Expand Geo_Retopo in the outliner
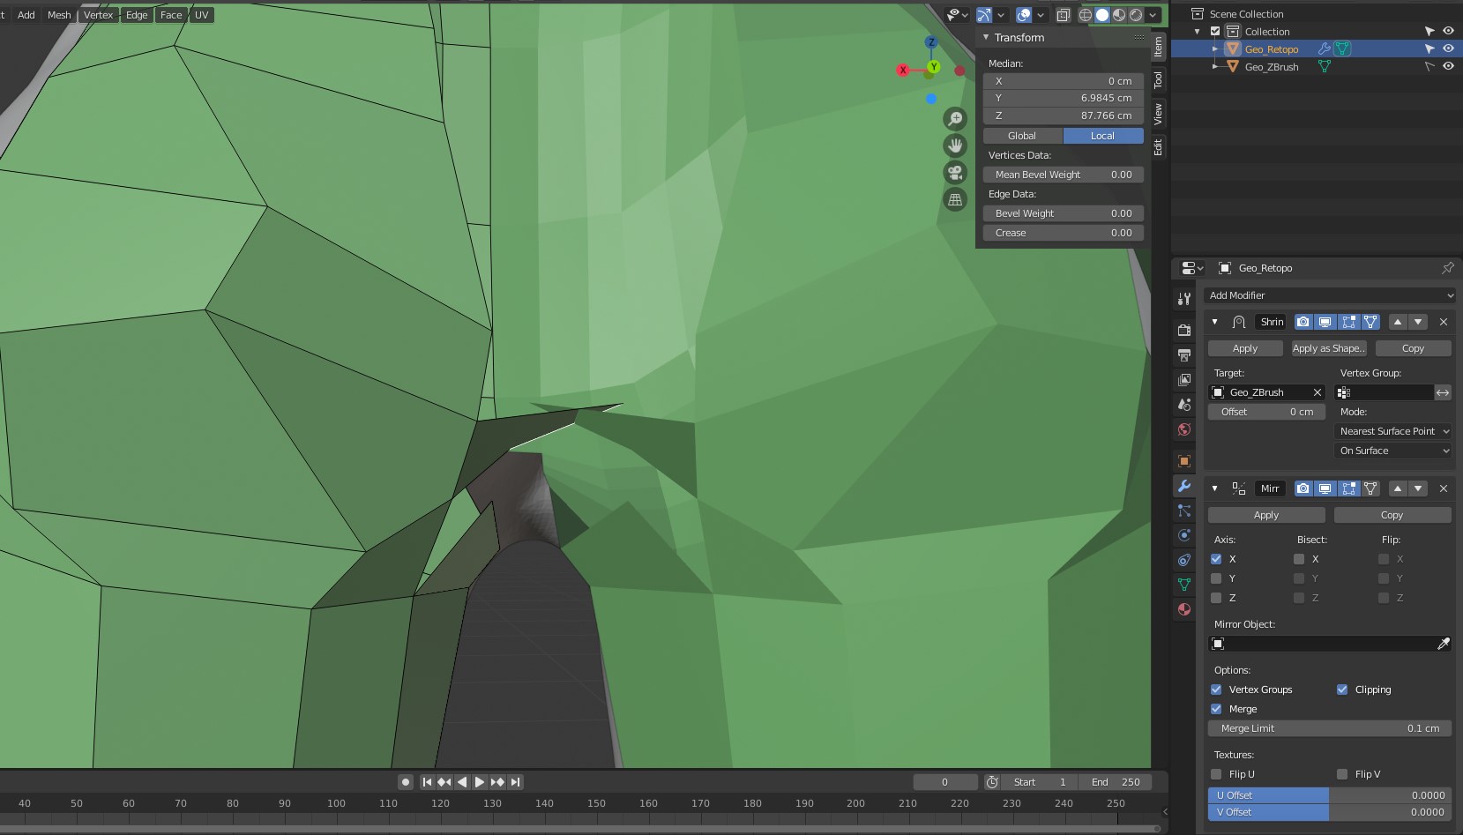Image resolution: width=1463 pixels, height=835 pixels. (1215, 49)
